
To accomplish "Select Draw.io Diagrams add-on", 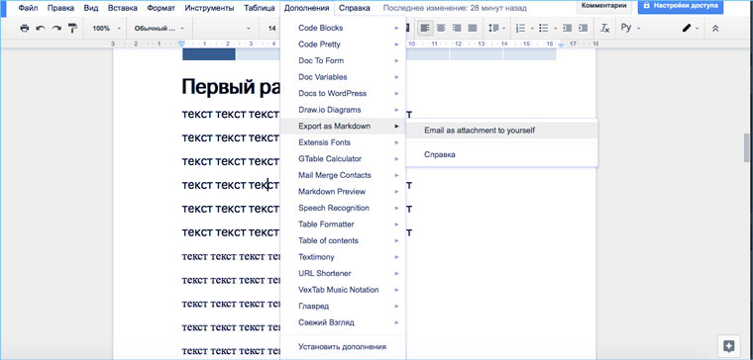I will click(343, 110).
